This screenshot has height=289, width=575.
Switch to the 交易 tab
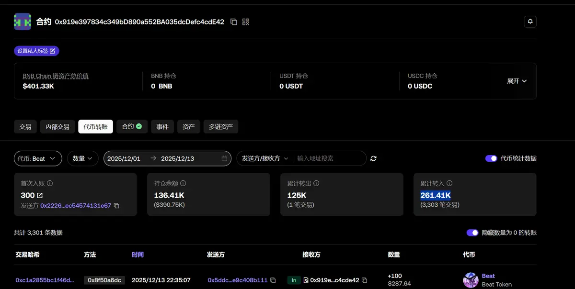click(25, 127)
